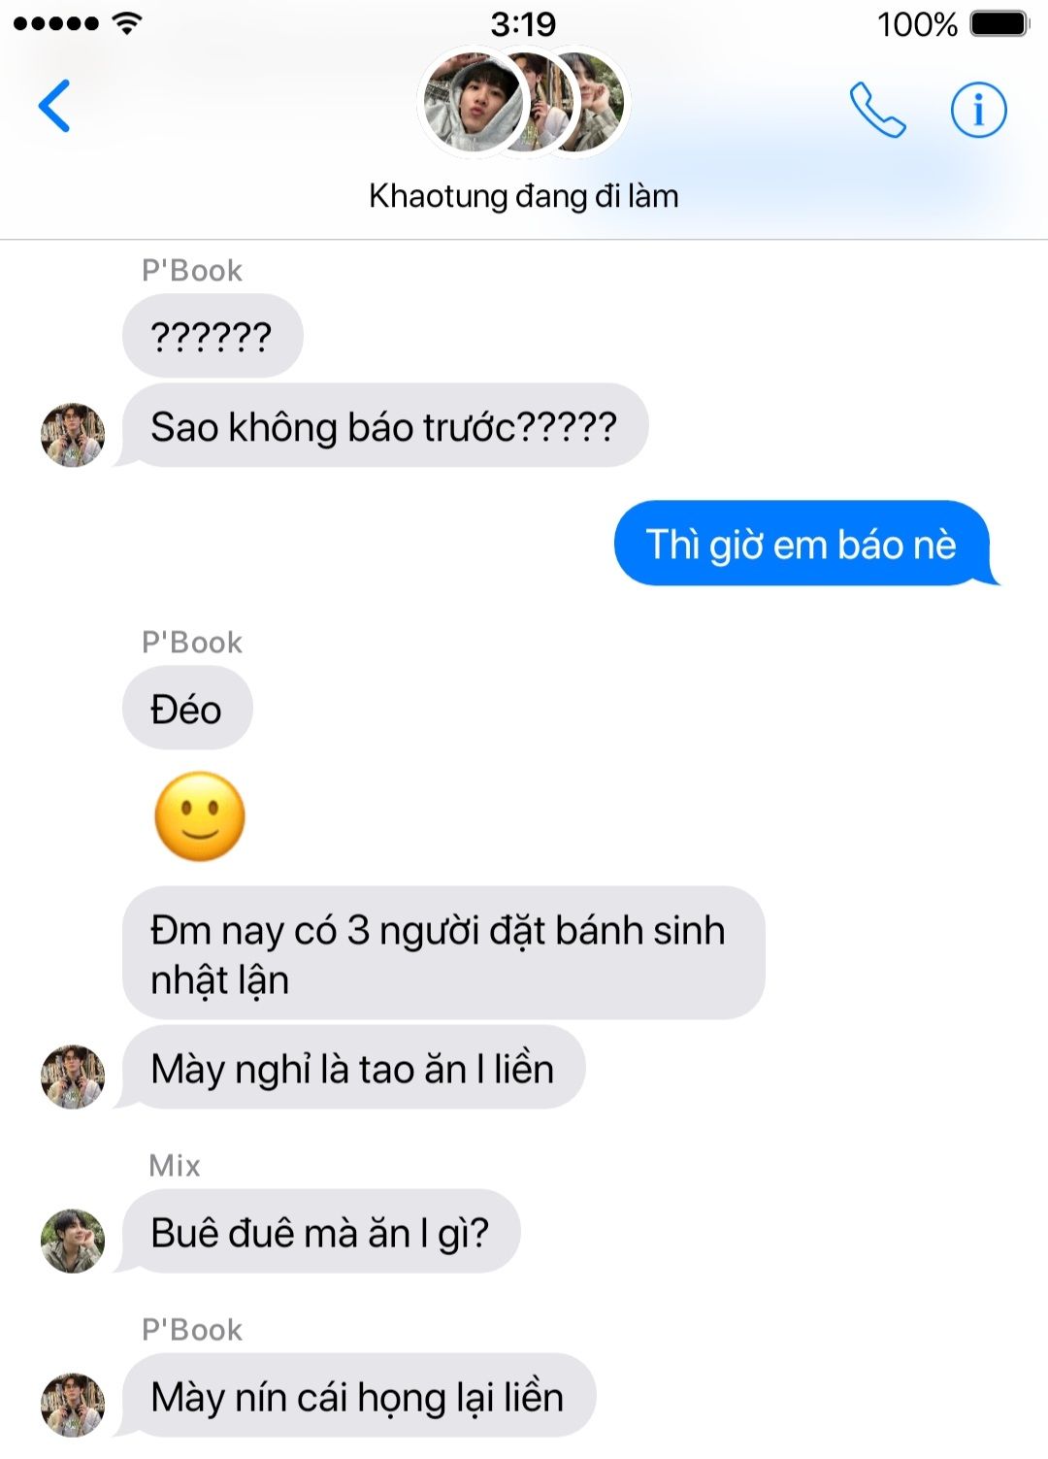
Task: Tap the 3:19 clock in status bar
Action: pyautogui.click(x=523, y=23)
